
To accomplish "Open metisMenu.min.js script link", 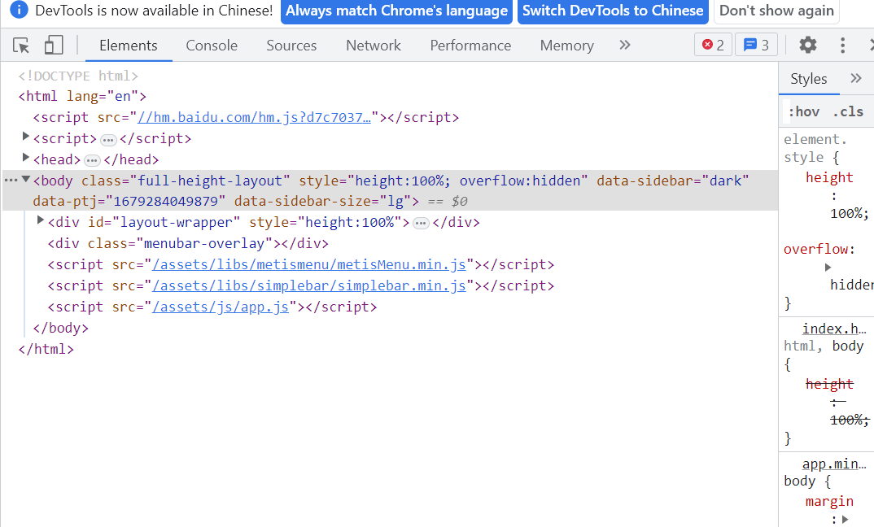I will [309, 264].
